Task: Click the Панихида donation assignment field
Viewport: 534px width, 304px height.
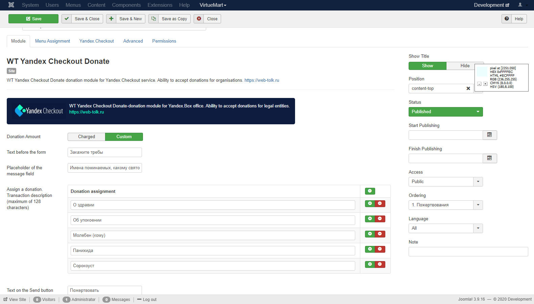Action: click(x=213, y=251)
